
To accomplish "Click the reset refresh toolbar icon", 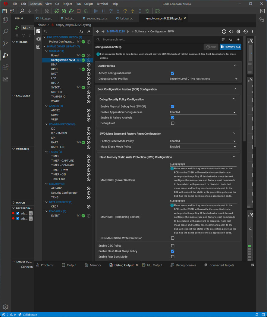I will coord(147,11).
